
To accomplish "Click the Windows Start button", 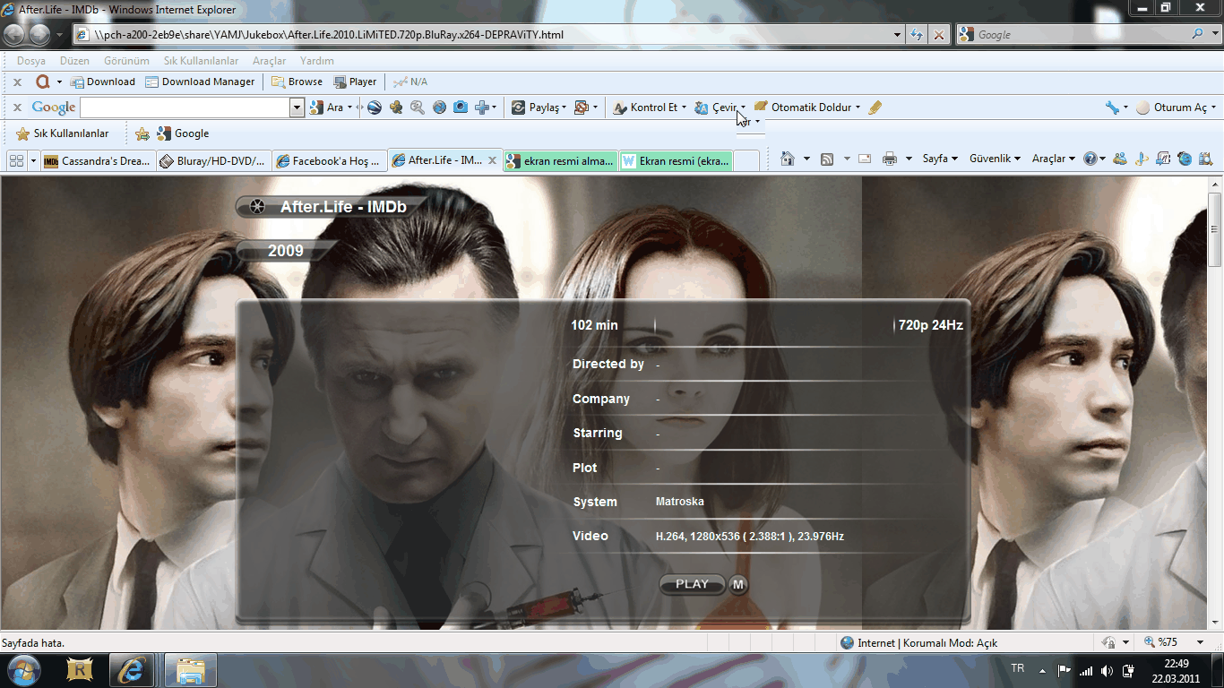I will [x=23, y=670].
